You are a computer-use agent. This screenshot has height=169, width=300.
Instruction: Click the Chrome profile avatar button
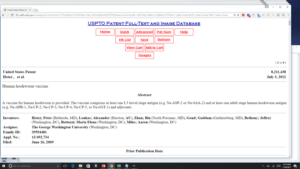(x=266, y=6)
